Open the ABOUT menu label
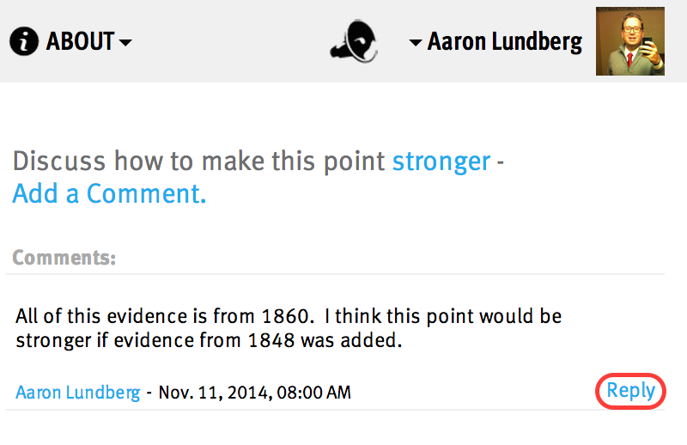 coord(80,41)
